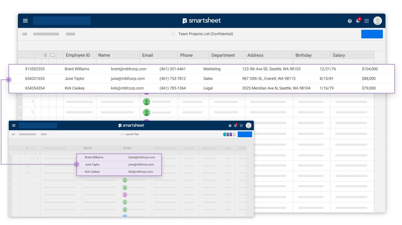Open the Employee ID column header menu
This screenshot has width=402, height=225.
click(77, 55)
